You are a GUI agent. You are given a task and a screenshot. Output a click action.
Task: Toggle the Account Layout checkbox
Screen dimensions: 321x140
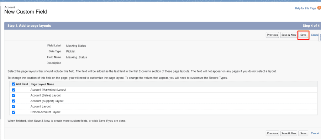(13, 106)
